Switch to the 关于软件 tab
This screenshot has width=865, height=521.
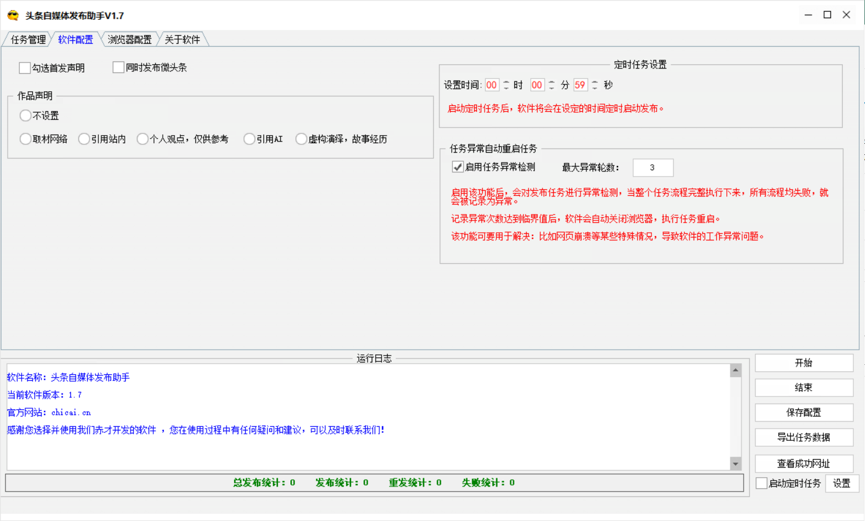click(182, 39)
